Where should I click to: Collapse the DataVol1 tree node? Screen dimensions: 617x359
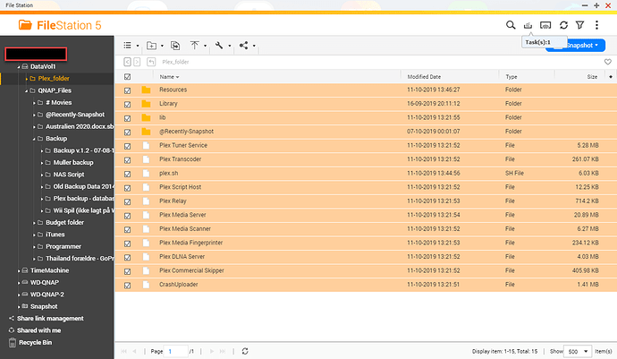(x=19, y=67)
